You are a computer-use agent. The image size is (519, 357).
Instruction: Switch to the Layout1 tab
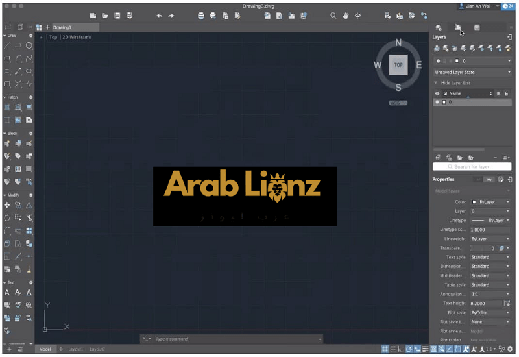(75, 349)
